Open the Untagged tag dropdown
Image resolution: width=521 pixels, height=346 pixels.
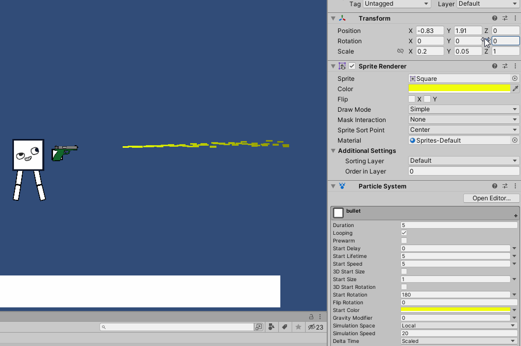(396, 4)
